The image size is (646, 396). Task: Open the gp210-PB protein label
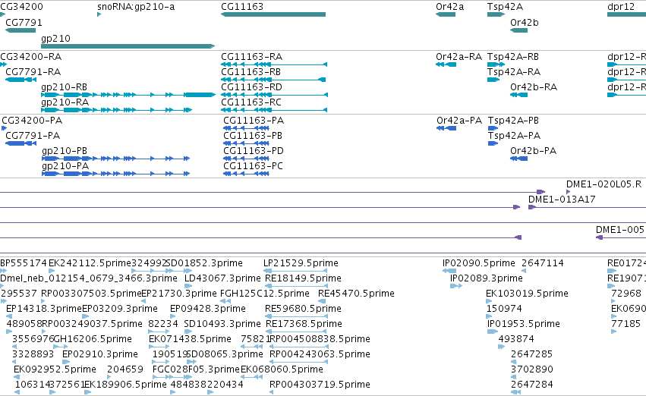tap(65, 151)
